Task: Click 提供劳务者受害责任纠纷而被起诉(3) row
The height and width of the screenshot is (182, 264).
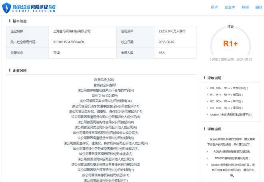Action: pyautogui.click(x=106, y=149)
